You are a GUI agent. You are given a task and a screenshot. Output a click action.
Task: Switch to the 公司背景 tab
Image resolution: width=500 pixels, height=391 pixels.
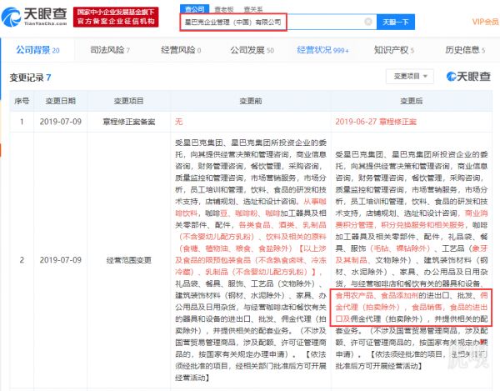pyautogui.click(x=37, y=51)
